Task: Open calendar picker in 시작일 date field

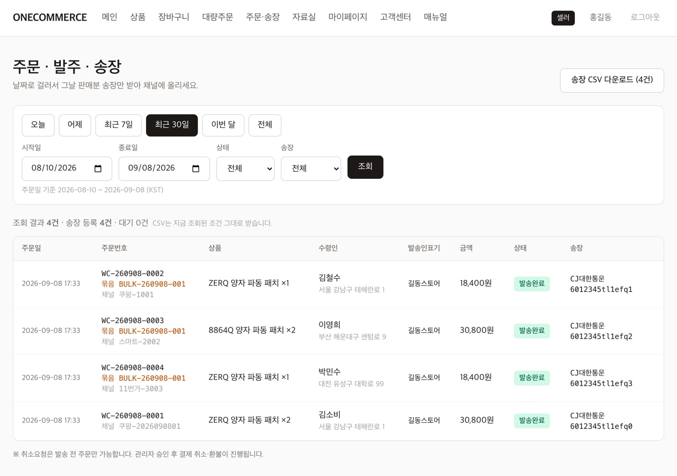Action: 98,169
